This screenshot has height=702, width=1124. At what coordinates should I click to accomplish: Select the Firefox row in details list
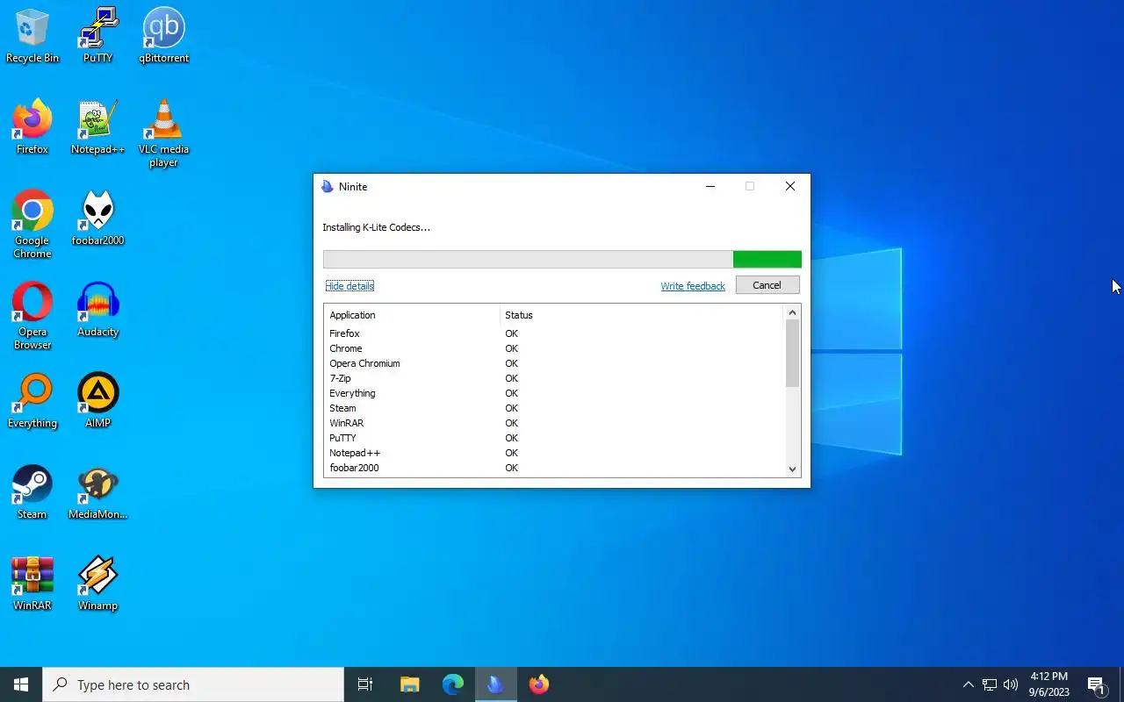pyautogui.click(x=553, y=333)
